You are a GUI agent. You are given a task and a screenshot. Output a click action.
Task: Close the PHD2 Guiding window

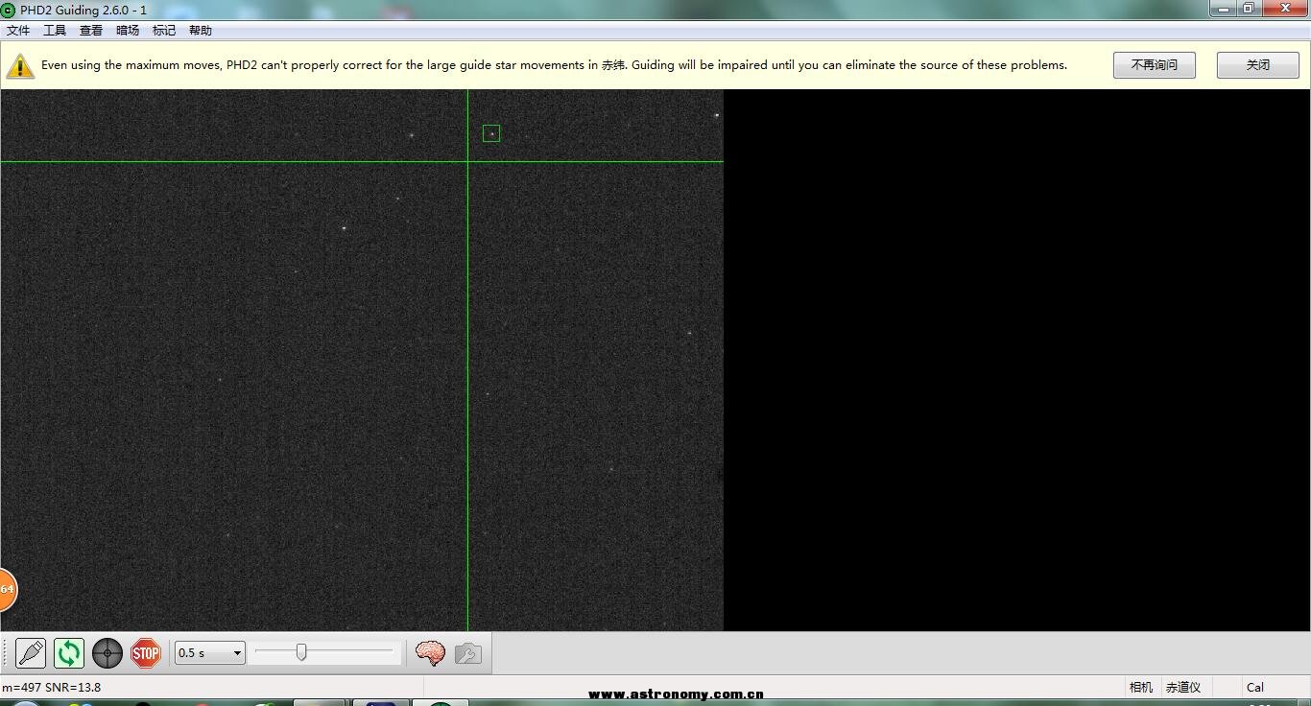click(1285, 9)
